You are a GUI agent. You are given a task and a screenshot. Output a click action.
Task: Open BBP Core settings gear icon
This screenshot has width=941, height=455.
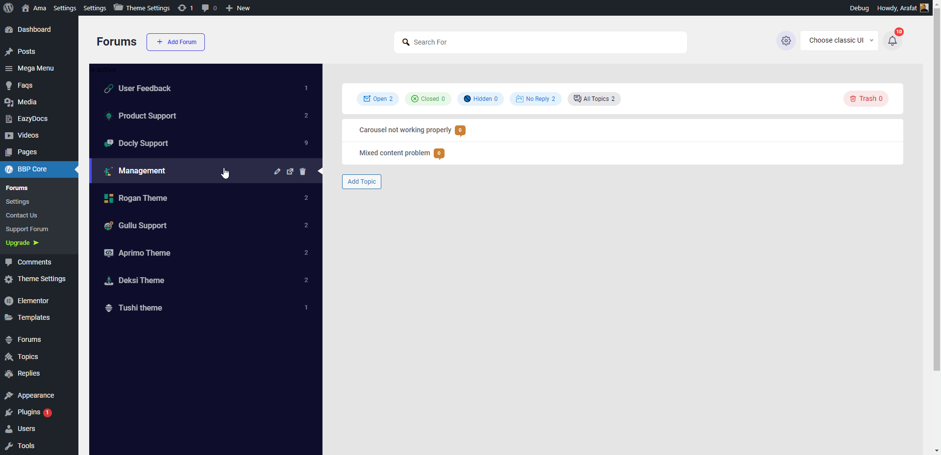click(x=786, y=41)
